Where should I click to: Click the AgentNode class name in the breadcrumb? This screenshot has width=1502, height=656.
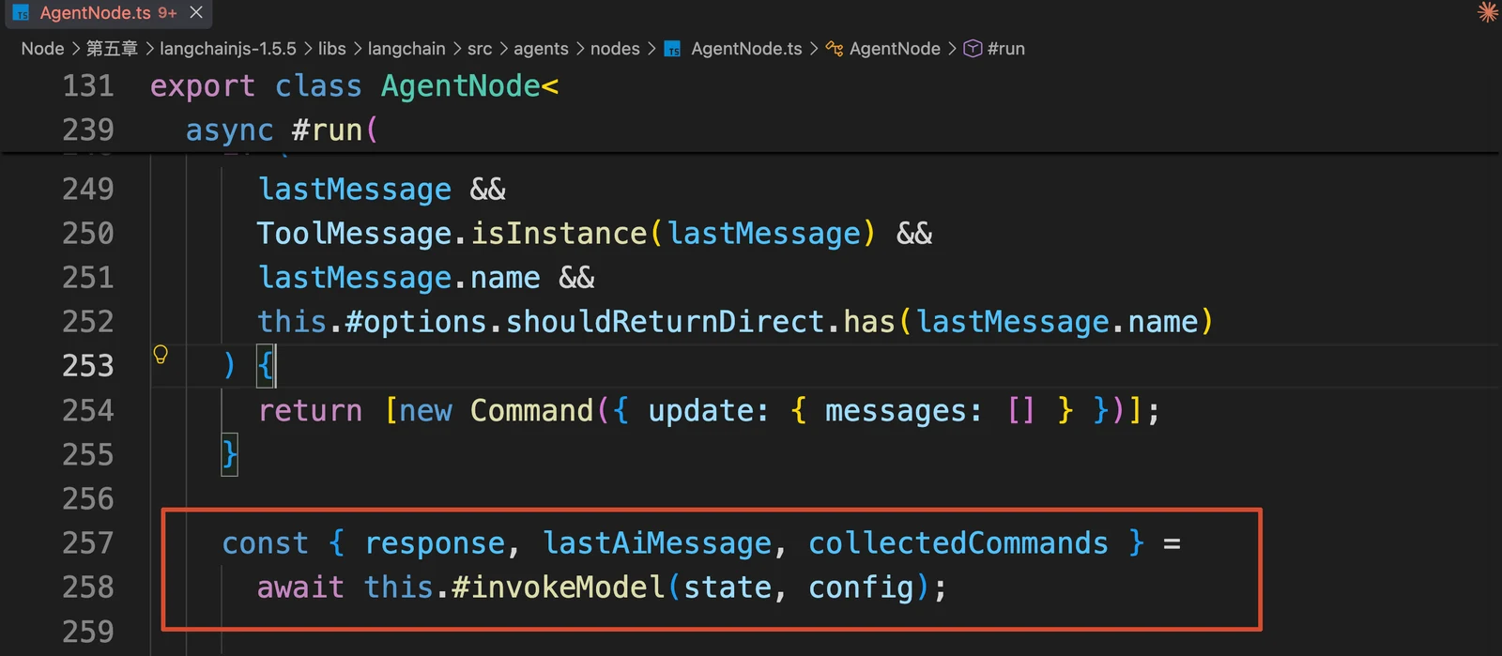coord(895,49)
